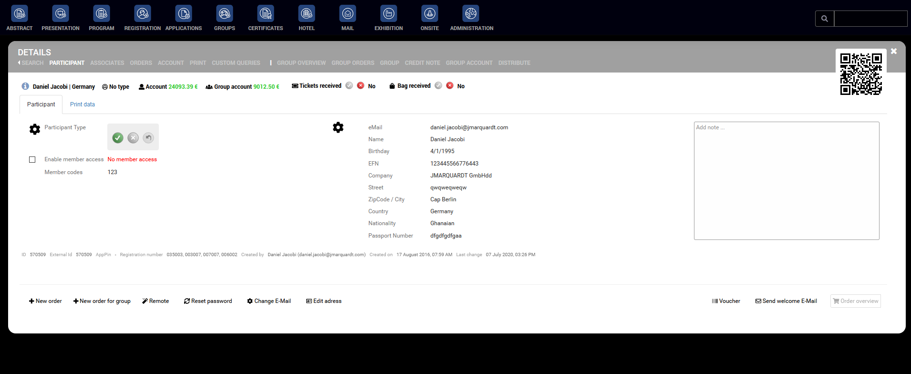The width and height of the screenshot is (911, 374).
Task: Click the participant QR code
Action: (861, 74)
